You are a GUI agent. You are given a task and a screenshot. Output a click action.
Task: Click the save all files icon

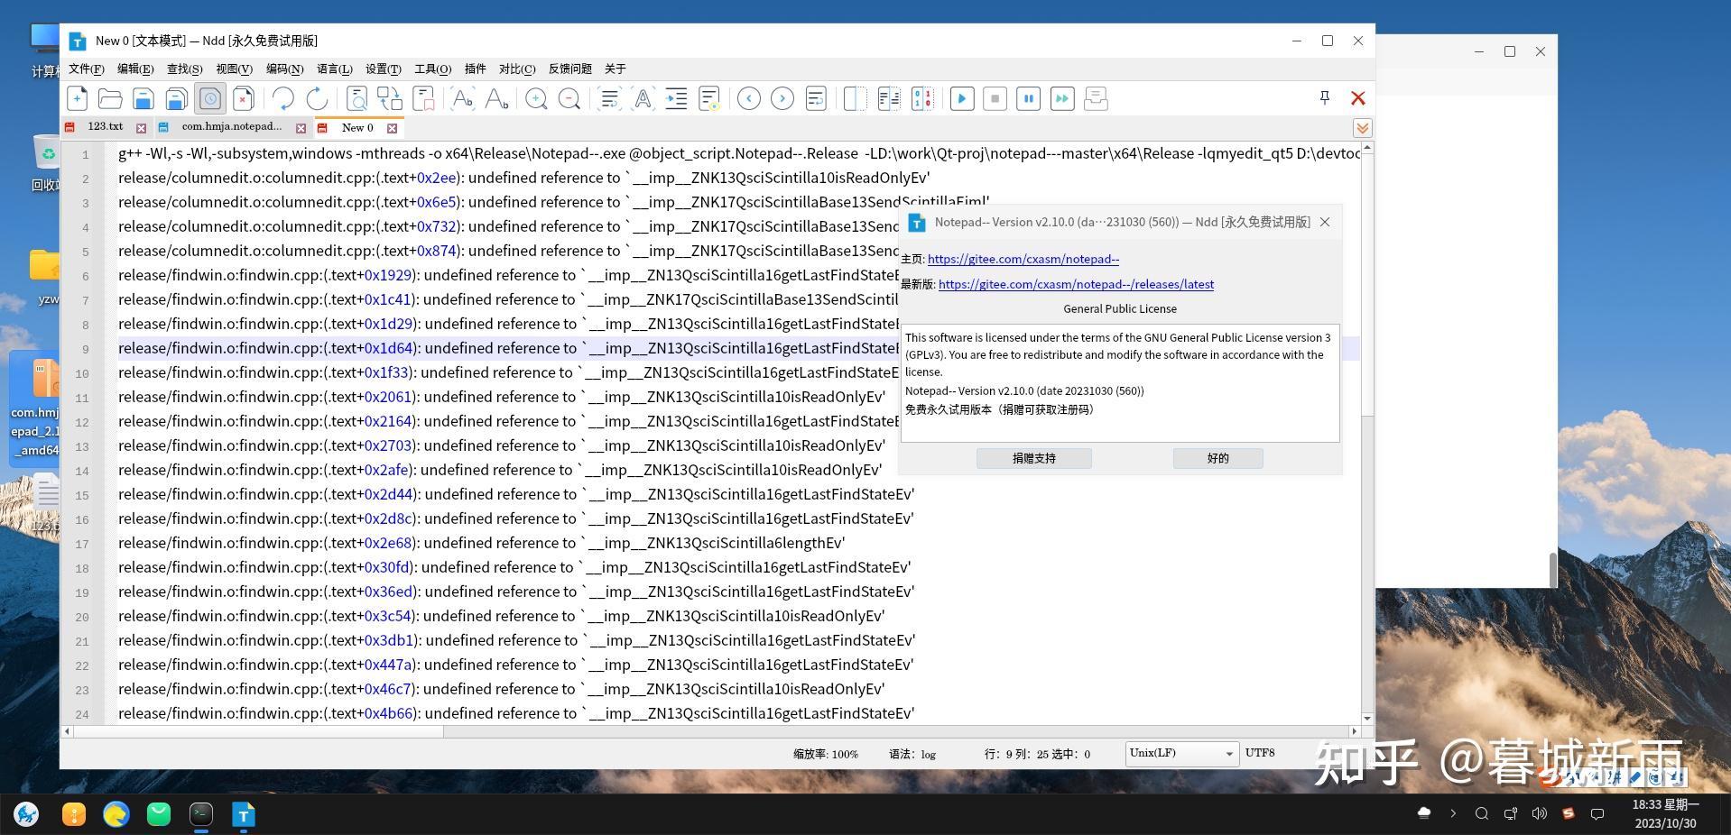click(177, 98)
